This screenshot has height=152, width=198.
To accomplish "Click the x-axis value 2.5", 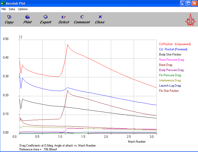I will tap(129, 137).
